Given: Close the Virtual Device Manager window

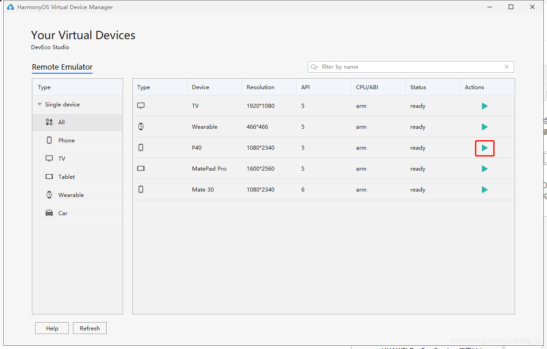Looking at the screenshot, I should tap(532, 7).
